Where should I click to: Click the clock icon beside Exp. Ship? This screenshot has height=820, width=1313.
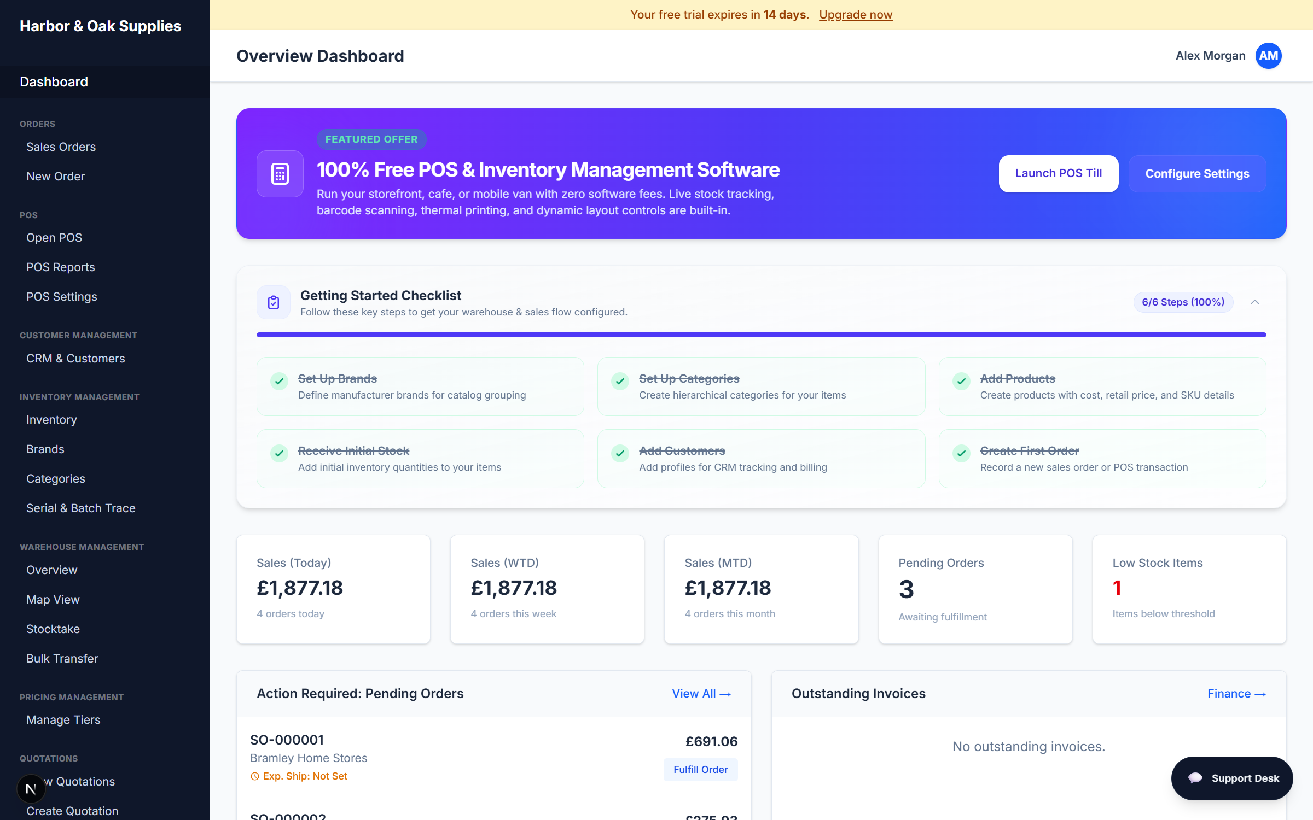[x=254, y=776]
